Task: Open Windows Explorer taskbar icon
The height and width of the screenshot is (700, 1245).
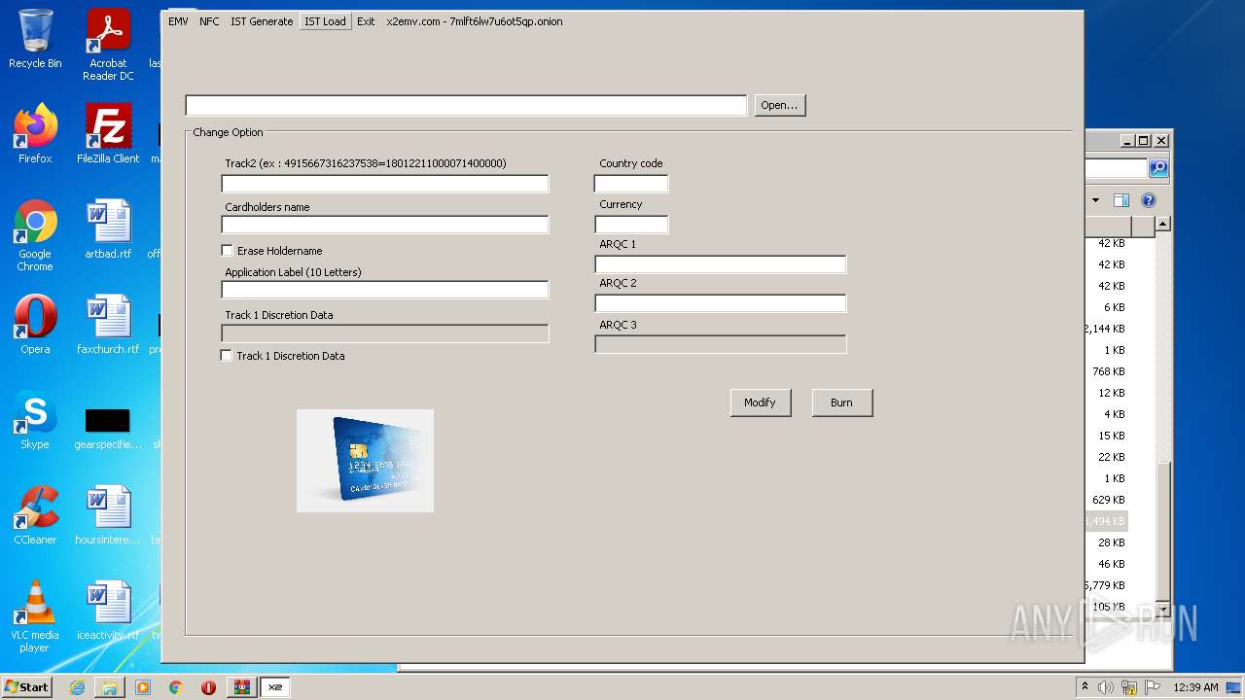Action: (x=110, y=687)
